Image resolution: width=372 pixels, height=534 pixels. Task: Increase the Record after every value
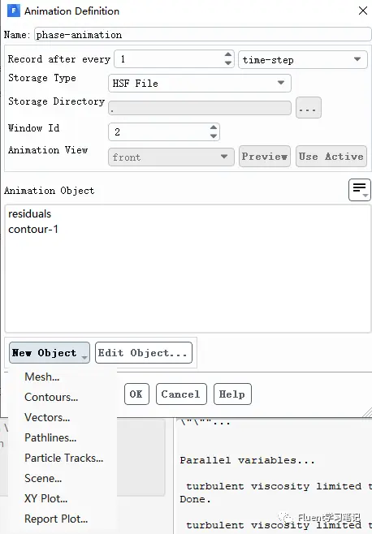228,55
